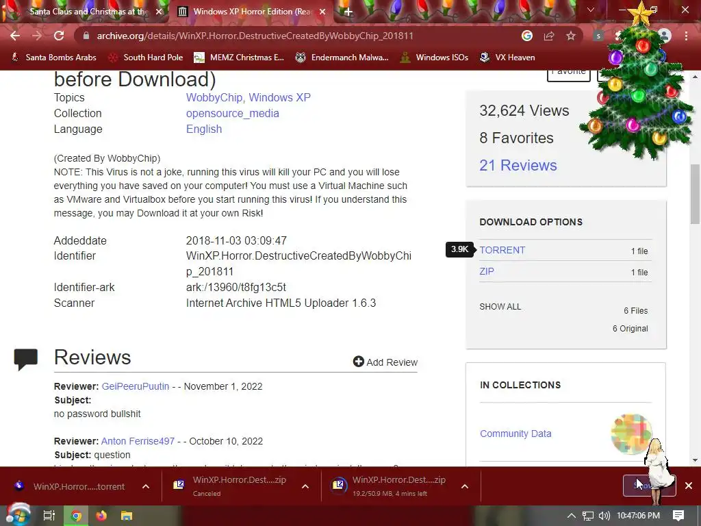Expand options for WinXP.Horror torrent download
Image resolution: width=701 pixels, height=526 pixels.
click(146, 486)
